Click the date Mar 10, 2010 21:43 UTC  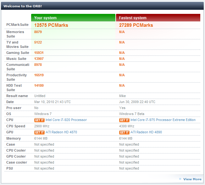(x=53, y=102)
